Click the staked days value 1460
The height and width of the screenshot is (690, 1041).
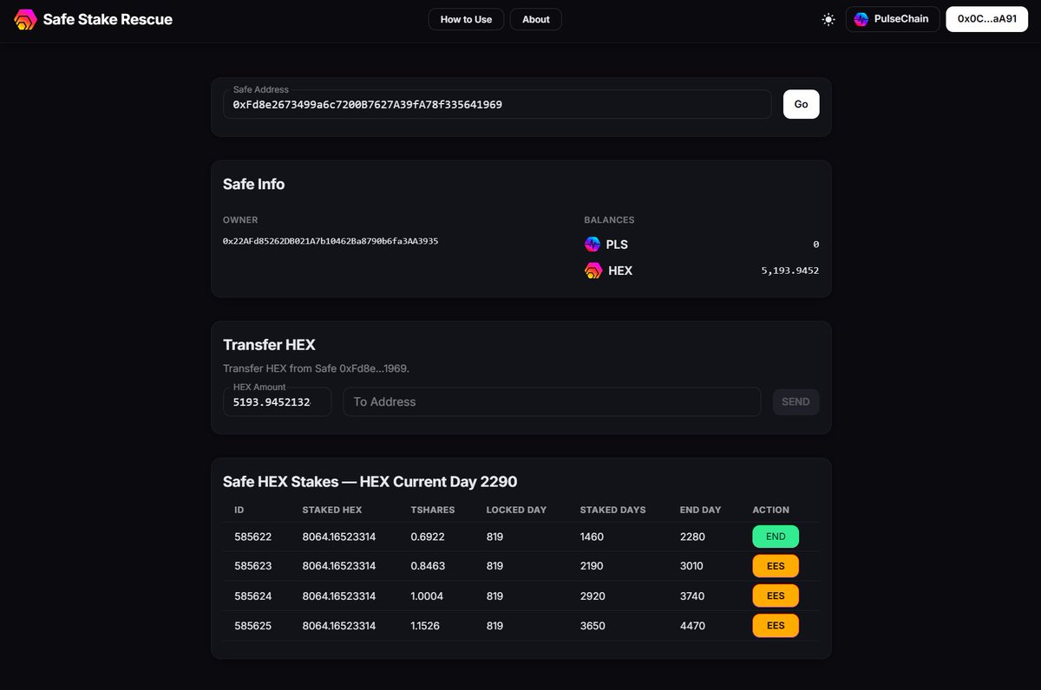coord(592,537)
